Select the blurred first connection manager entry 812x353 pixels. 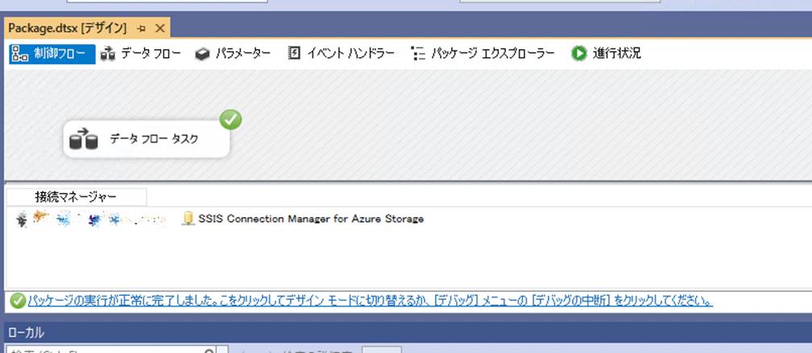[90, 220]
